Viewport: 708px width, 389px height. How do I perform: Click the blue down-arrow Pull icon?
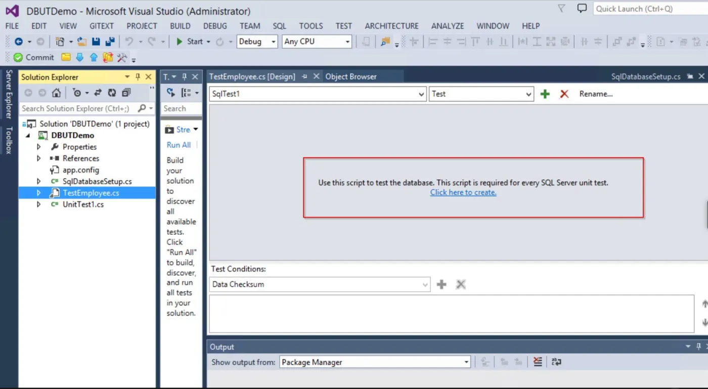(79, 57)
